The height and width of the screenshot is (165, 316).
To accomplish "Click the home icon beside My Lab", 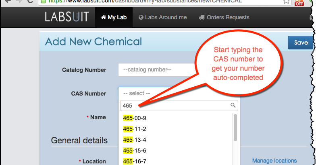I will pyautogui.click(x=103, y=18).
